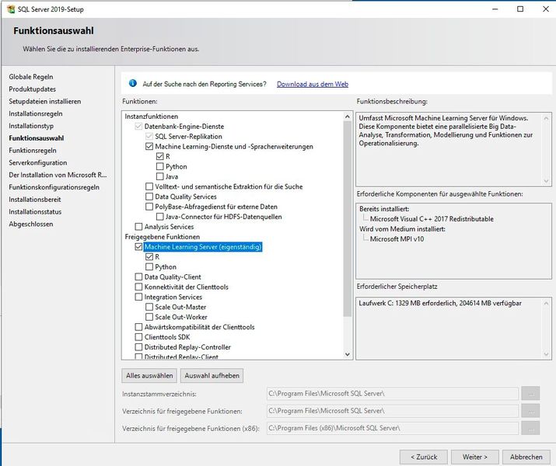The width and height of the screenshot is (556, 466).
Task: Check Distributed Replay-Controller
Action: tap(138, 347)
